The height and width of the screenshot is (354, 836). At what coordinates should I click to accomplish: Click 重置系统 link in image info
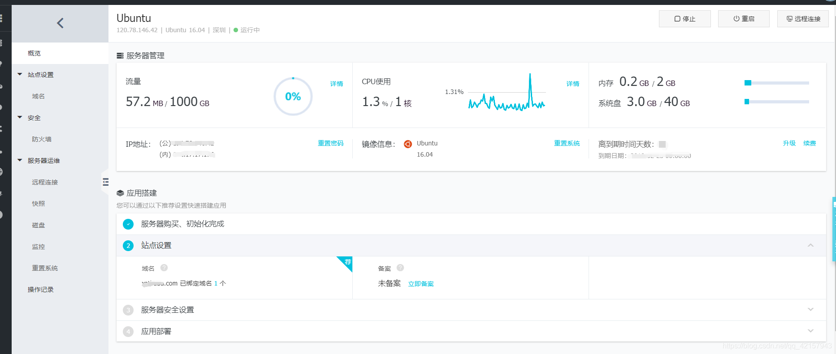567,143
